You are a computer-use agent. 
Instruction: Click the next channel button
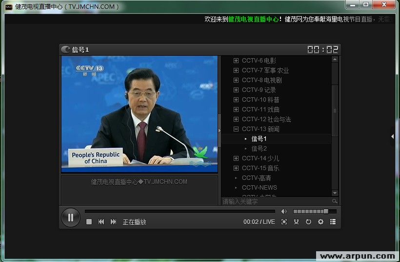113,222
